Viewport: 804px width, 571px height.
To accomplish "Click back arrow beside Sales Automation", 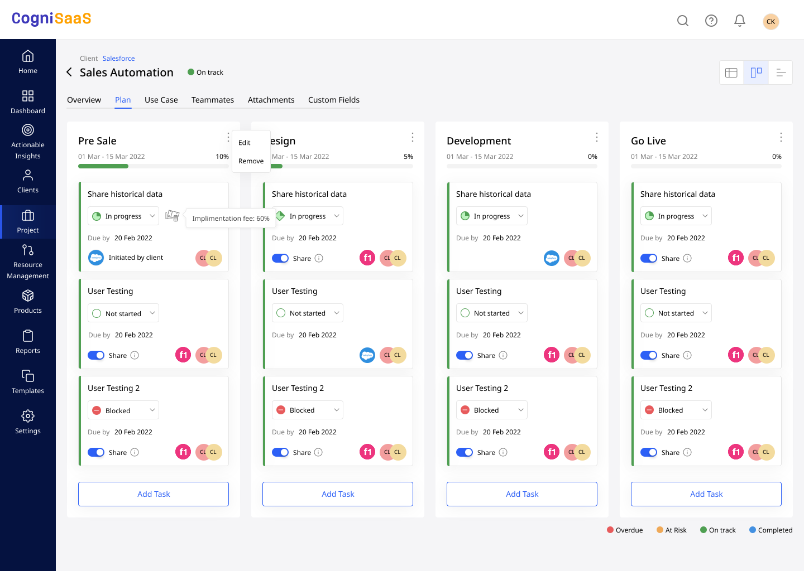I will (69, 72).
